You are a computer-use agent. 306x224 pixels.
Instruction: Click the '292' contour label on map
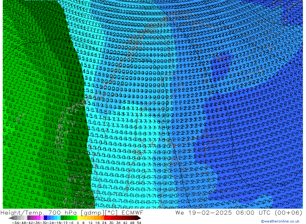click(145, 60)
